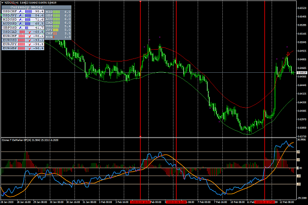Image resolution: width=308 pixels, height=205 pixels.
Task: Click the USDCHF up-arrow icon
Action: click(x=21, y=11)
